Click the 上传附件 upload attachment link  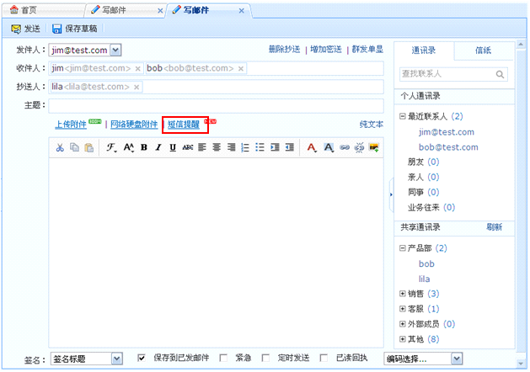71,125
